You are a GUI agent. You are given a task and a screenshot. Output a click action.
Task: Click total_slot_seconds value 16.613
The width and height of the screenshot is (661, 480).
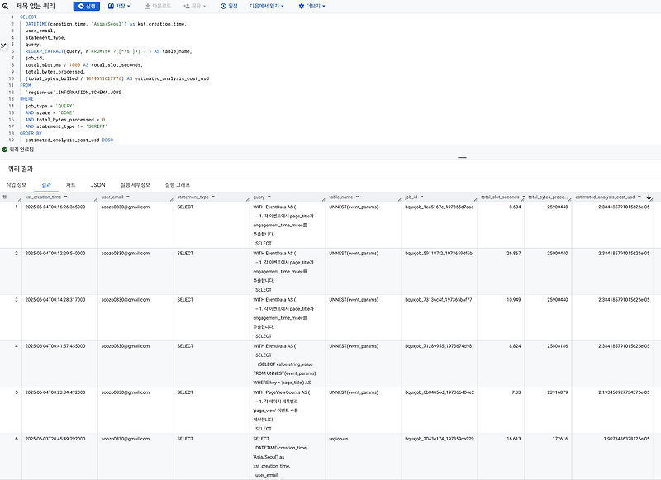[513, 439]
